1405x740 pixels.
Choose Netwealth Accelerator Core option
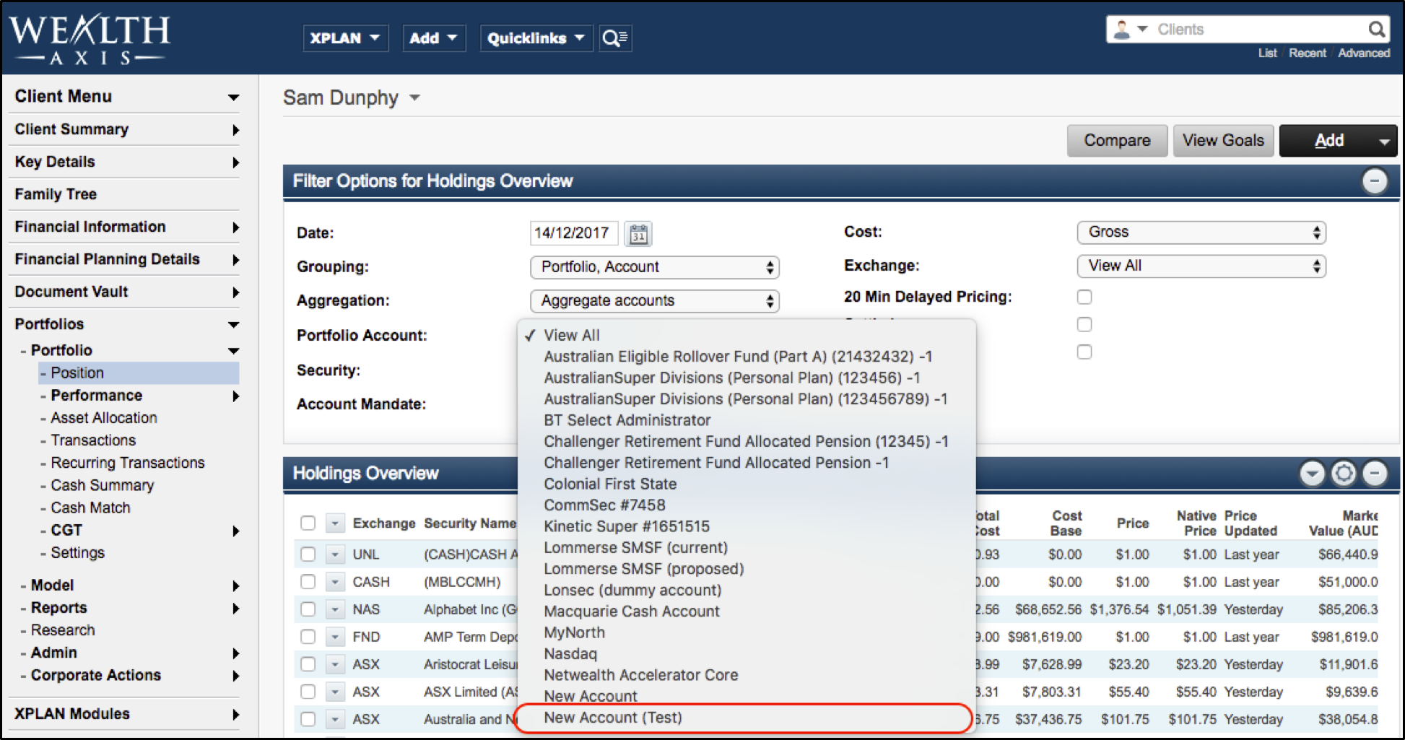point(641,675)
